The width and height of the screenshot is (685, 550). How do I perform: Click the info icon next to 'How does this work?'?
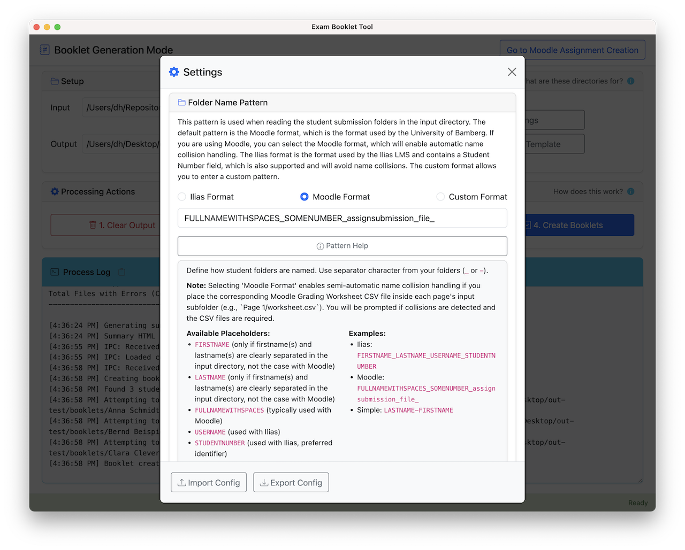(630, 191)
